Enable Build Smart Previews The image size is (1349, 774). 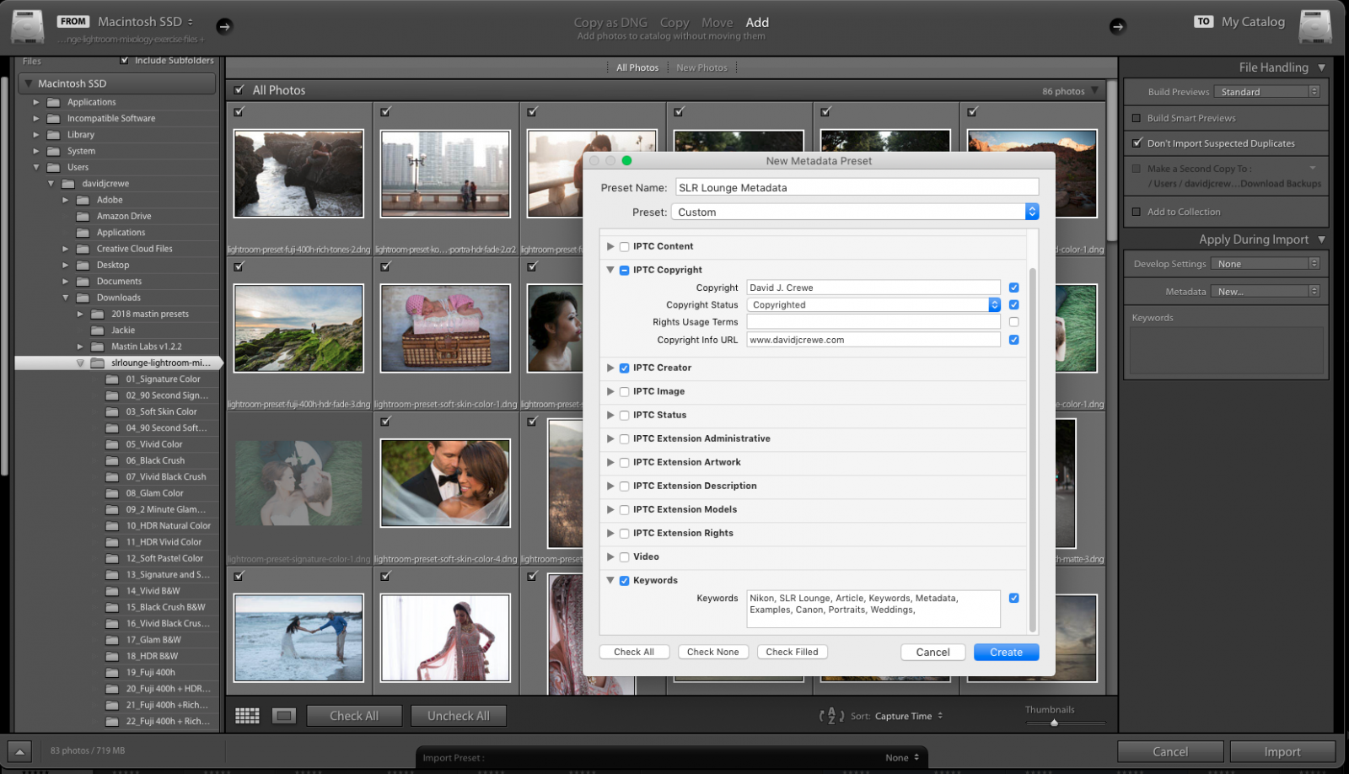pyautogui.click(x=1138, y=118)
